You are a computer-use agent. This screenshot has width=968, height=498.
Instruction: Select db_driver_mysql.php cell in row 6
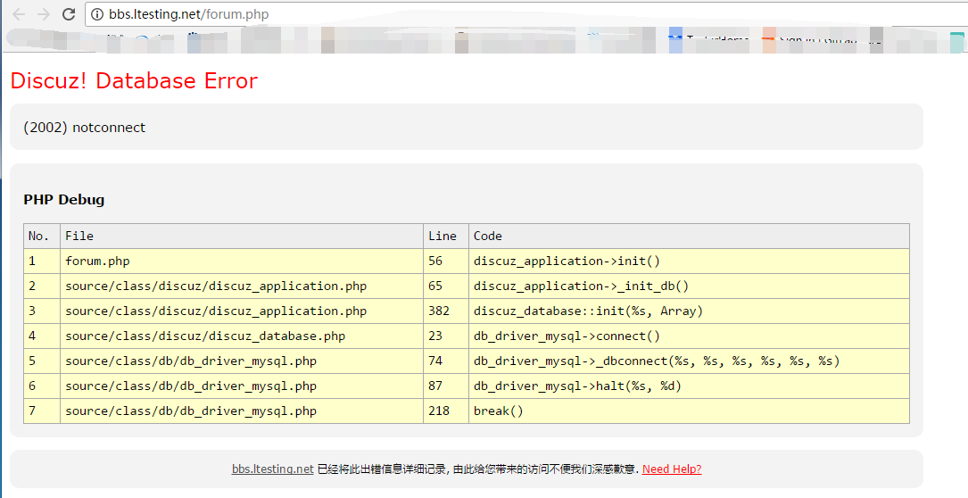[242, 386]
